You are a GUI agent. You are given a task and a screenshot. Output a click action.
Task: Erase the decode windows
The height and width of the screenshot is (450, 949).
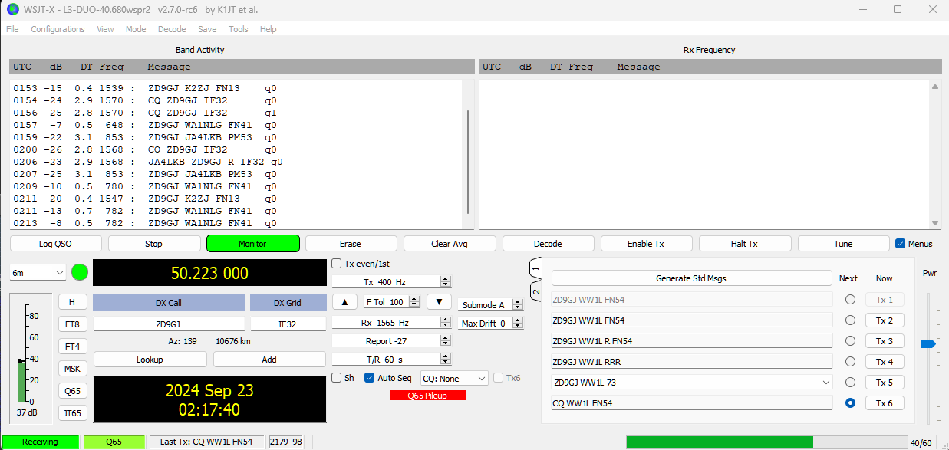click(x=350, y=244)
